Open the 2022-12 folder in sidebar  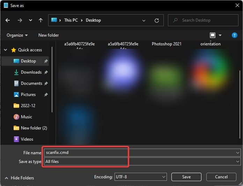tap(24, 106)
